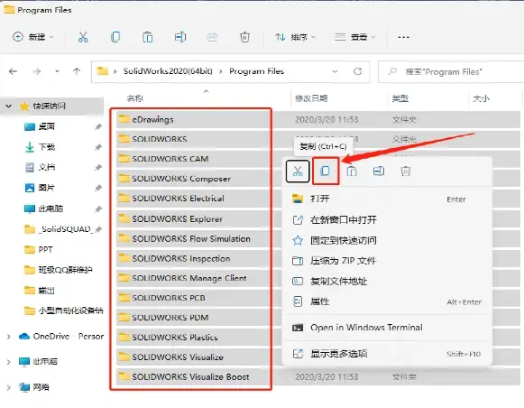This screenshot has width=524, height=408.
Task: Refresh the Program Files folder view
Action: 357,71
